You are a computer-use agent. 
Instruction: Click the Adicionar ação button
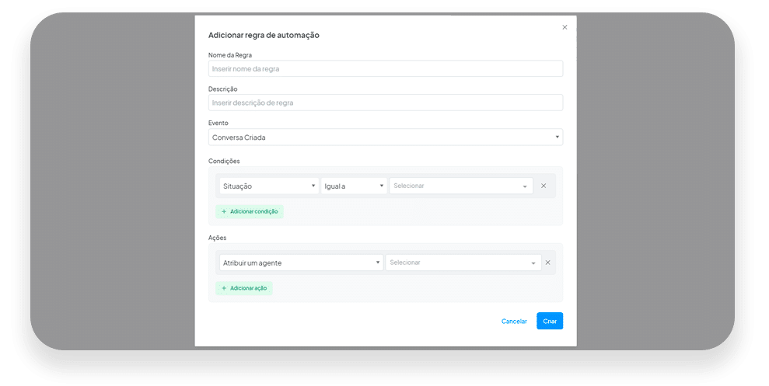[x=243, y=288]
